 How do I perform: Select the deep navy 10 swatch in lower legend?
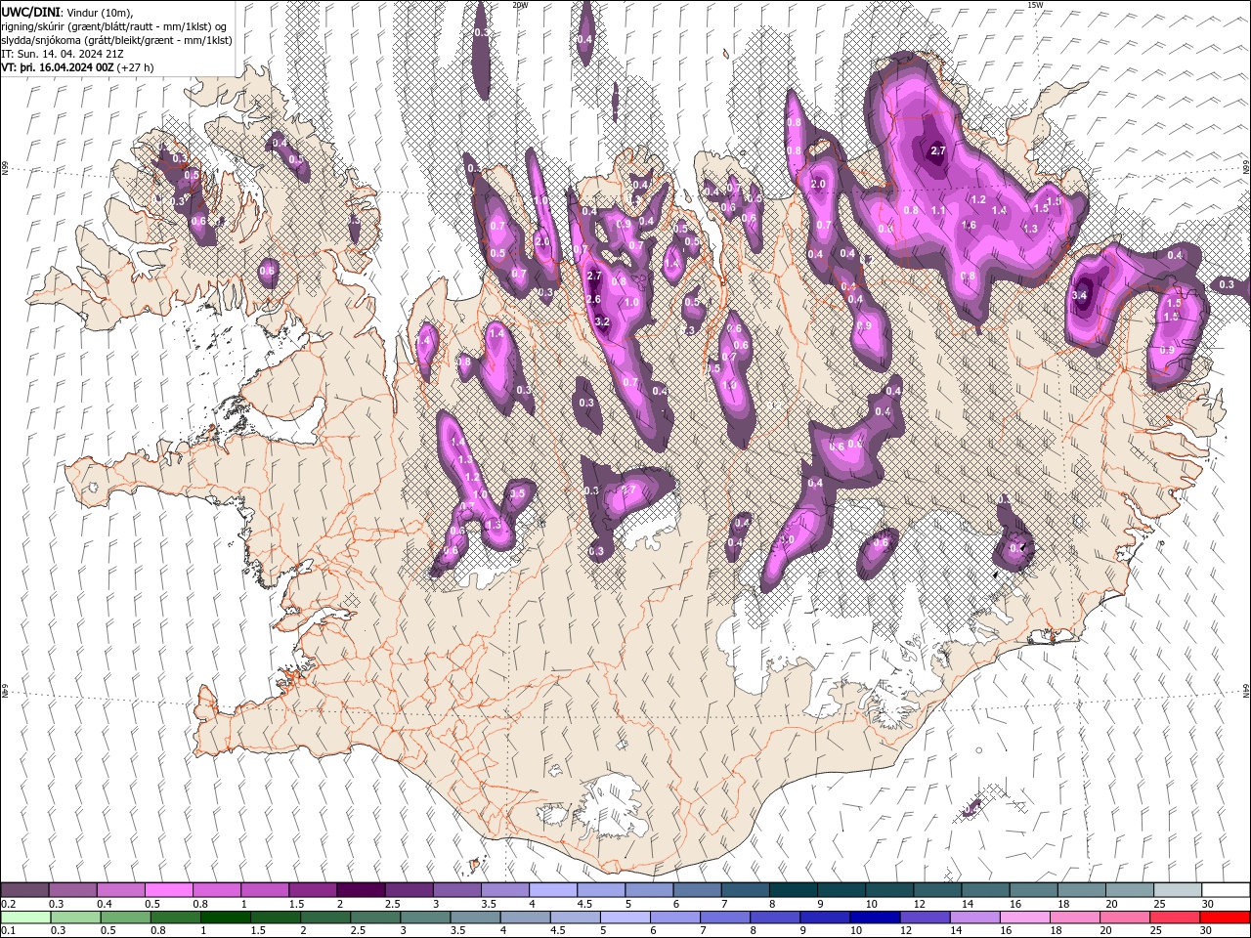coord(875,917)
